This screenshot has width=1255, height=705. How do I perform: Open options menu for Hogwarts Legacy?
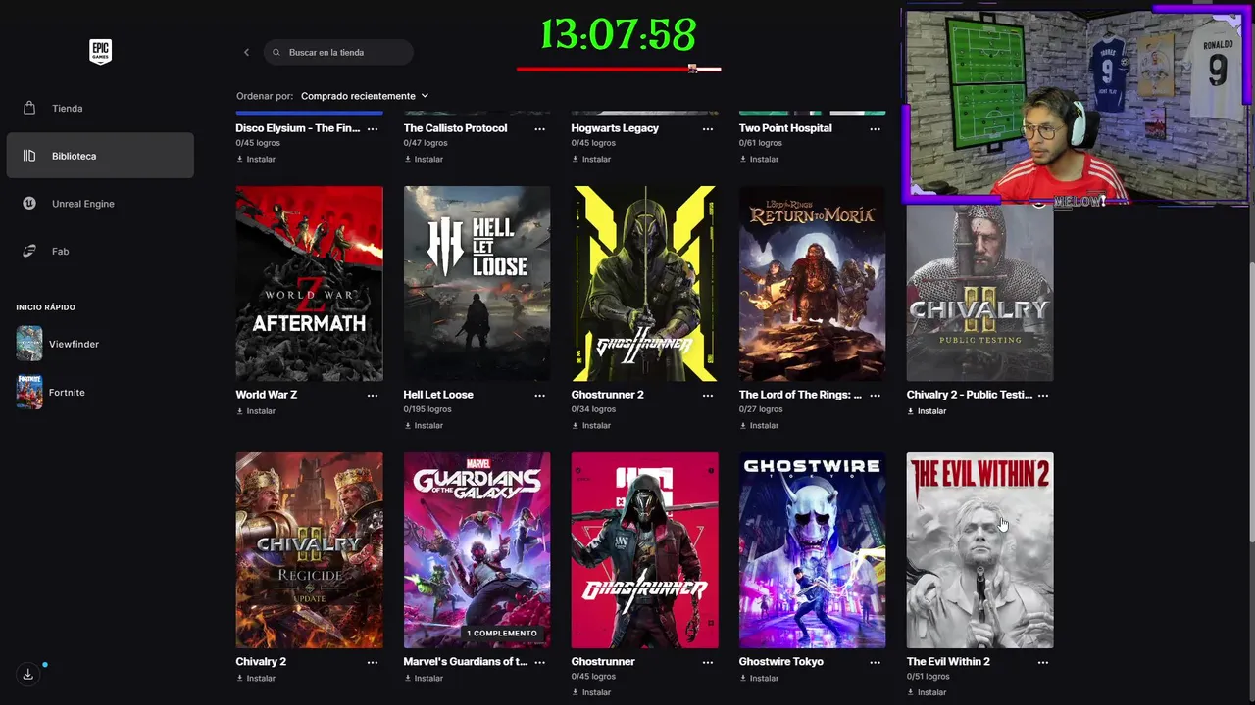pos(708,128)
